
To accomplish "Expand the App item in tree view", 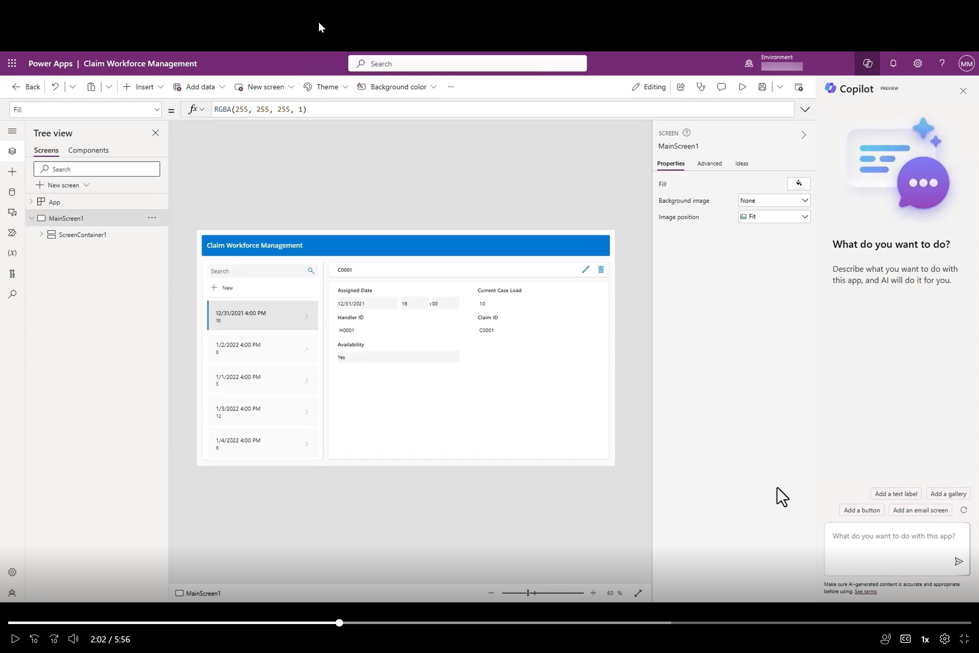I will [31, 202].
